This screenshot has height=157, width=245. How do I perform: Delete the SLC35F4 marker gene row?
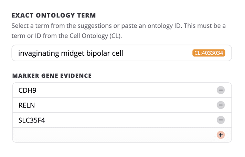(221, 120)
